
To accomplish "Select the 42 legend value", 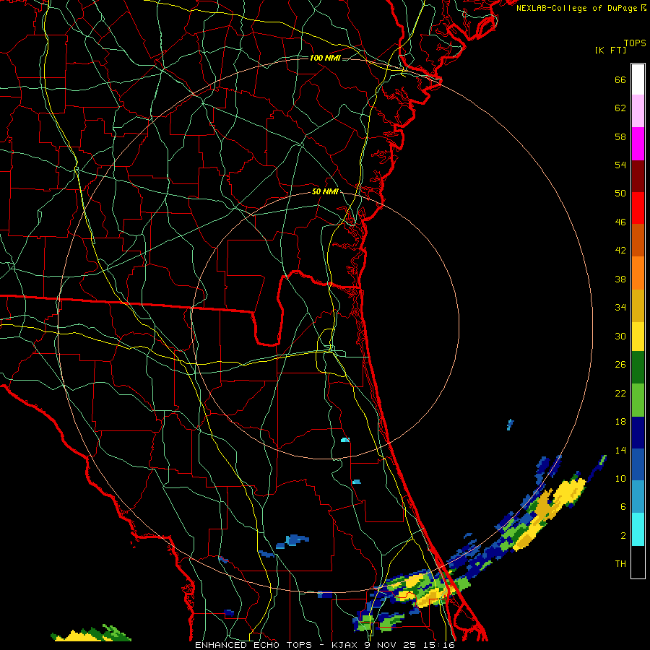I will (620, 251).
